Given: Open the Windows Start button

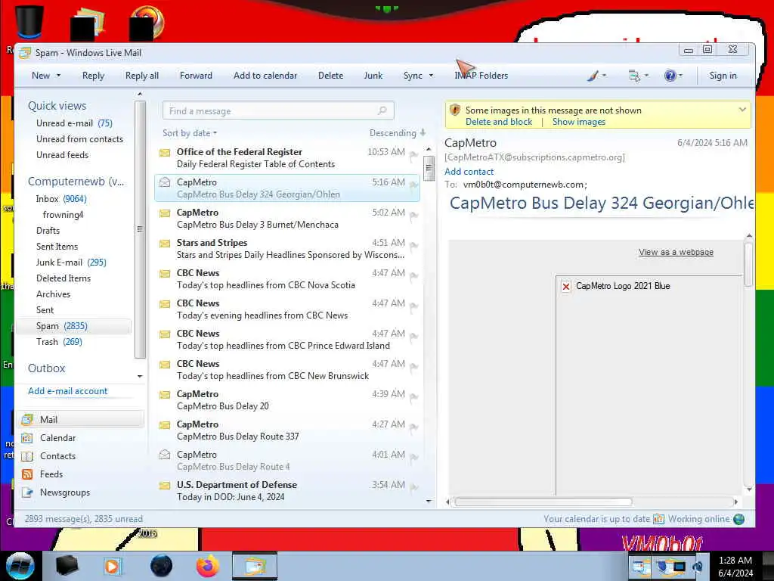Looking at the screenshot, I should point(20,566).
